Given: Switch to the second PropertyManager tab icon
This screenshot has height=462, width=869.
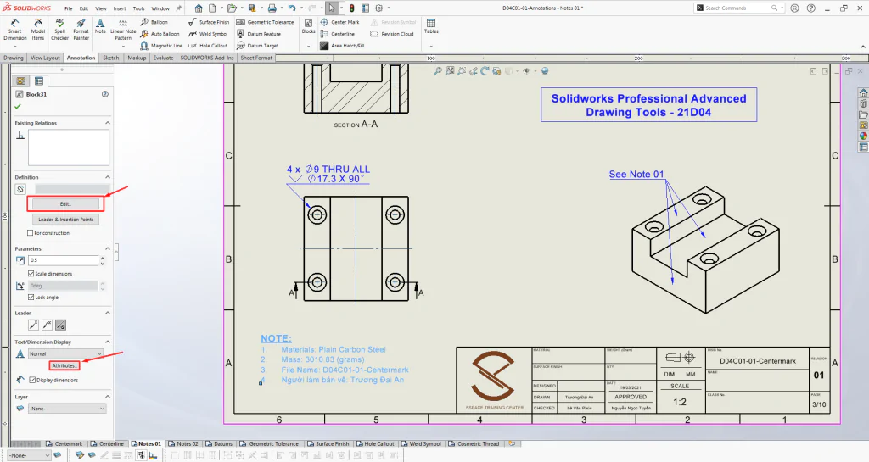Looking at the screenshot, I should (39, 81).
